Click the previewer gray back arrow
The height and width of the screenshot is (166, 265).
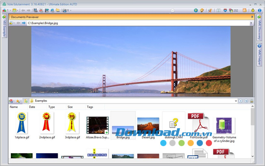tap(18, 23)
